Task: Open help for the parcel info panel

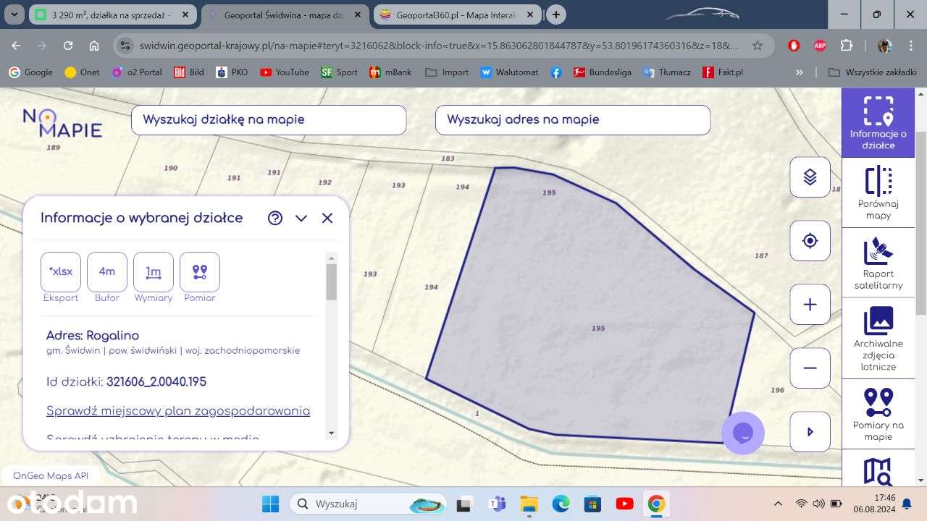Action: coord(275,218)
